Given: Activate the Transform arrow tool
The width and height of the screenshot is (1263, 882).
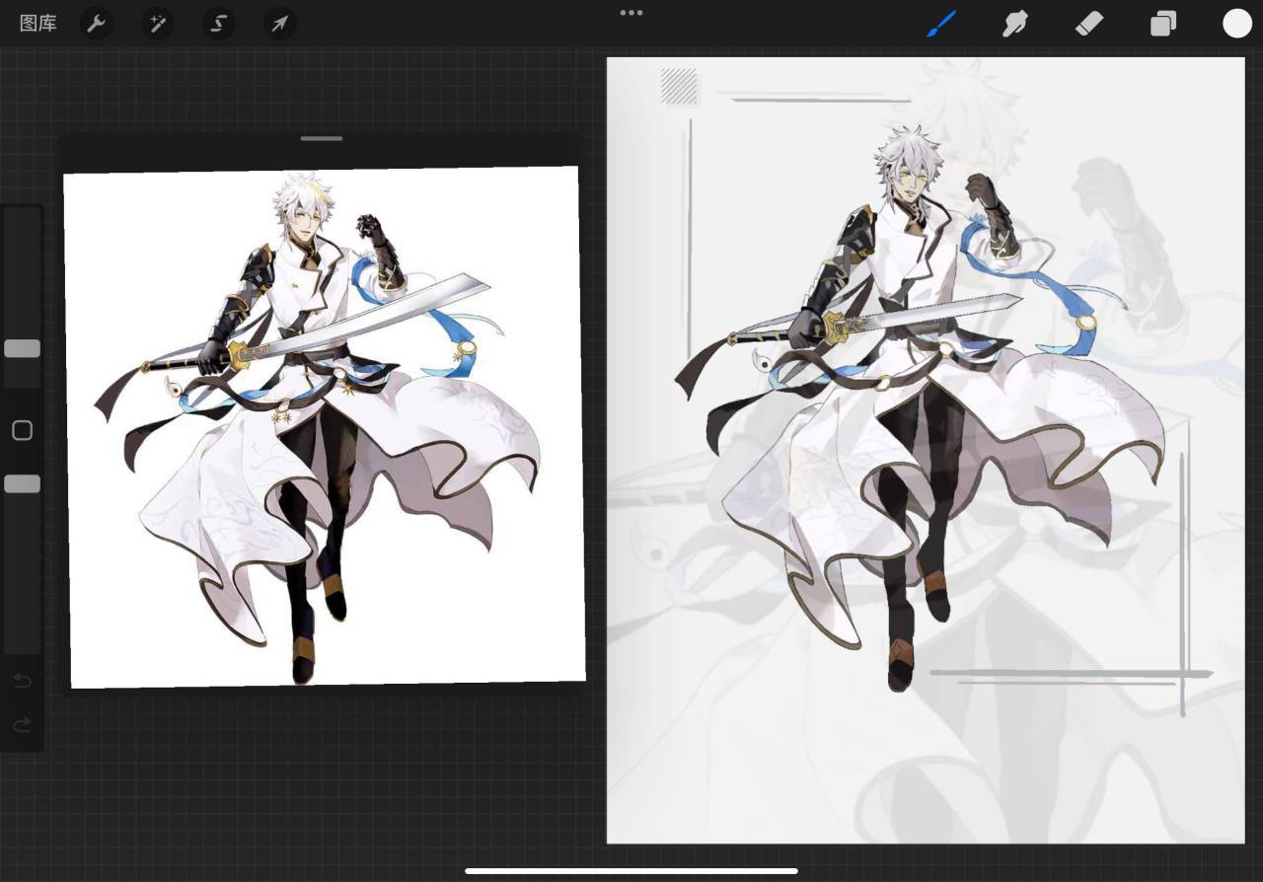Looking at the screenshot, I should 280,24.
